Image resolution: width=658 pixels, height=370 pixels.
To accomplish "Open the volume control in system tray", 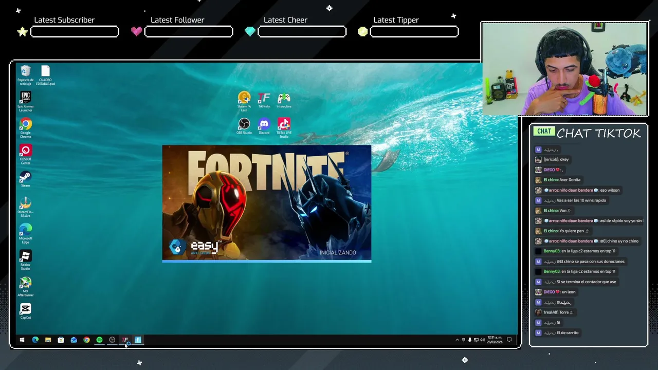I will [482, 340].
